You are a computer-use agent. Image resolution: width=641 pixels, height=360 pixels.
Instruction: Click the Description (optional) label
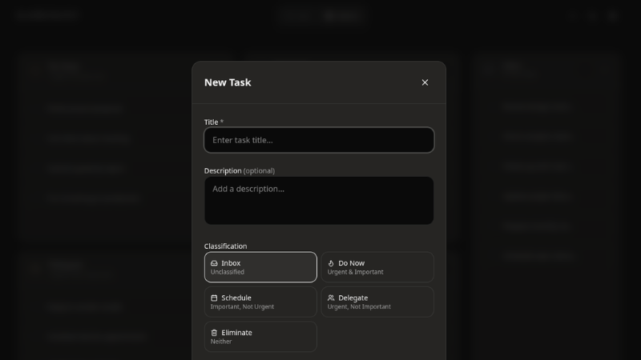tap(239, 170)
